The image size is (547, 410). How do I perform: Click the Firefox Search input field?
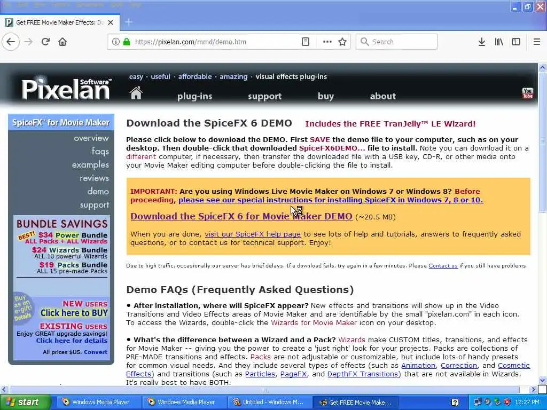pyautogui.click(x=396, y=42)
